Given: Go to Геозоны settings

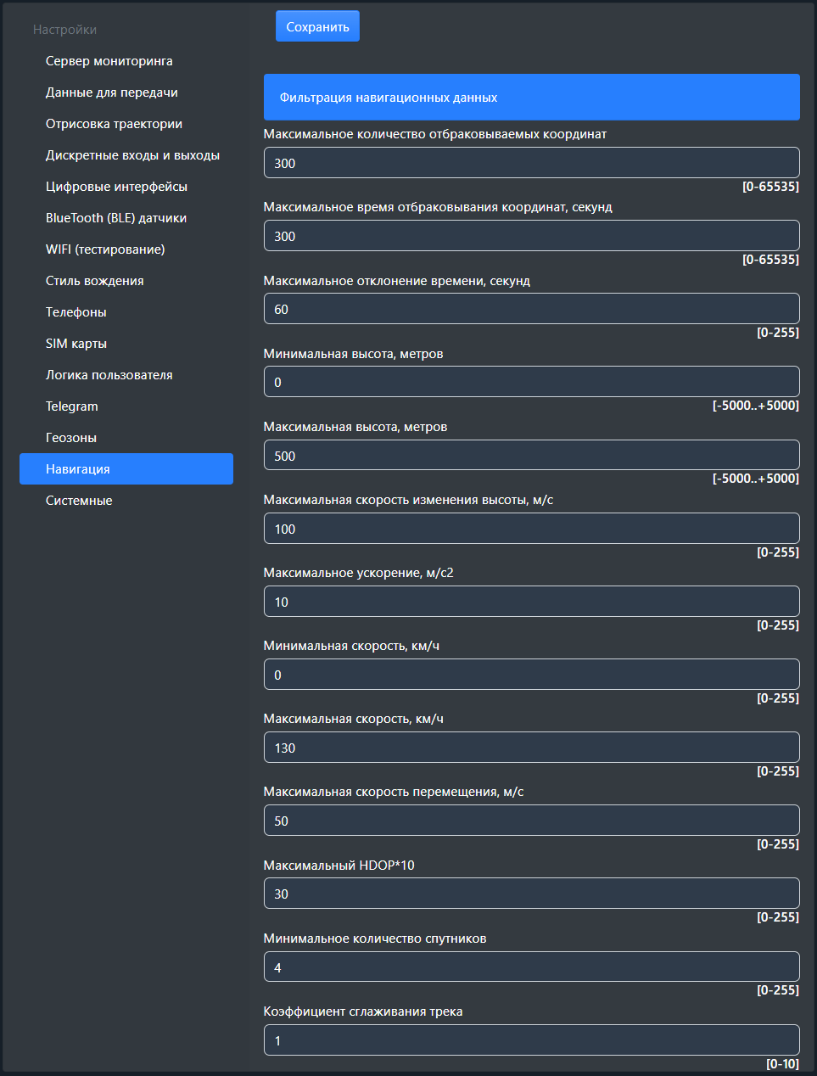Looking at the screenshot, I should [x=70, y=438].
